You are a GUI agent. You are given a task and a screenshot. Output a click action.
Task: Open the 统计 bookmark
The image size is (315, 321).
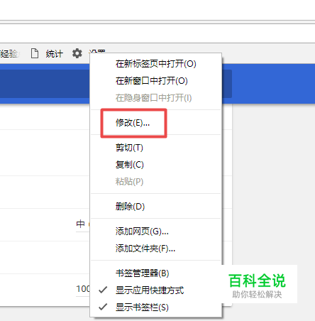(x=55, y=54)
